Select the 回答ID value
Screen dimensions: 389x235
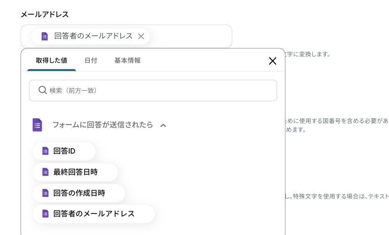64,151
